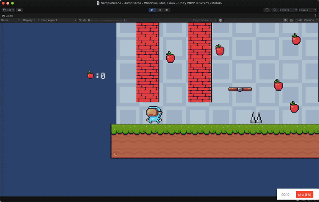The height and width of the screenshot is (202, 319).
Task: Open the Layers dropdown
Action: click(288, 10)
